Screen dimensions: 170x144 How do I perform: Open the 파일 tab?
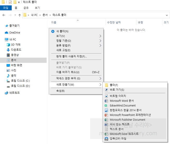[x=6, y=8]
